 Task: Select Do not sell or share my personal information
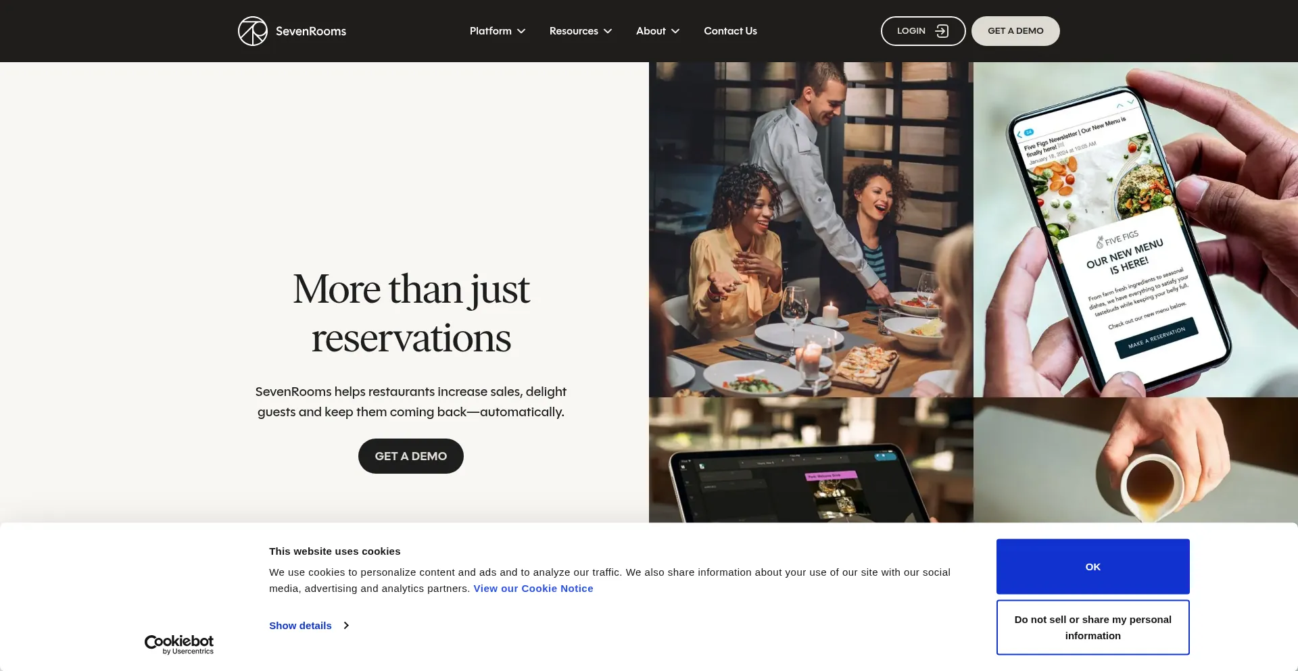pos(1092,628)
